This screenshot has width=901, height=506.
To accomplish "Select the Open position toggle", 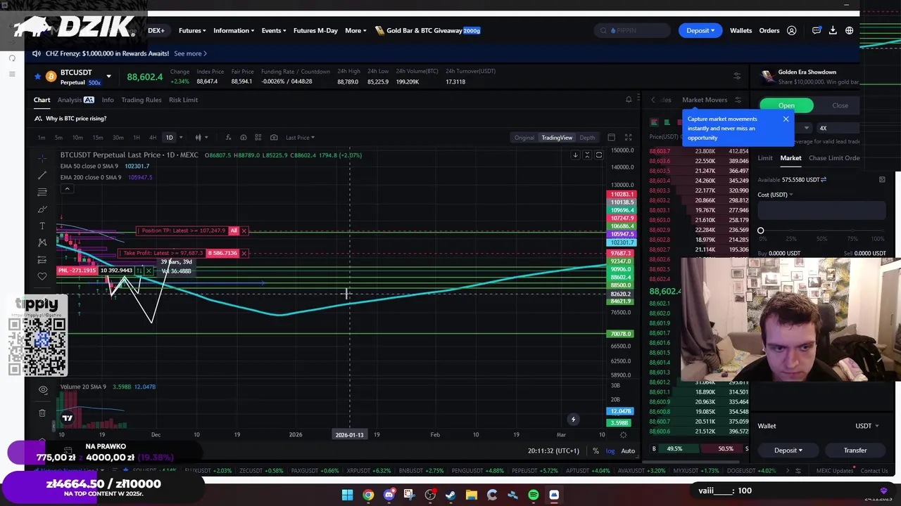I will 786,105.
